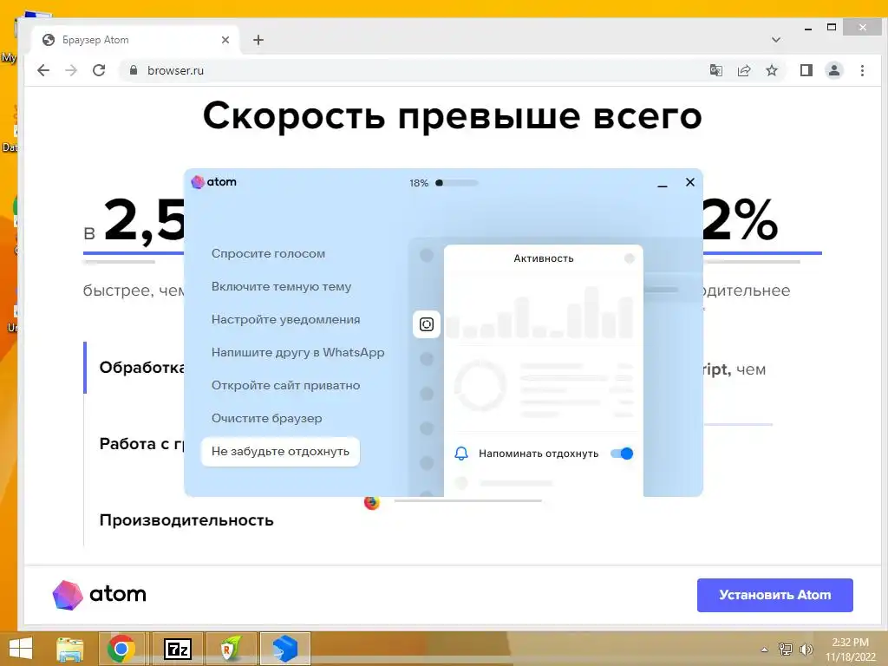
Task: Close the atom installer window
Action: pyautogui.click(x=689, y=182)
